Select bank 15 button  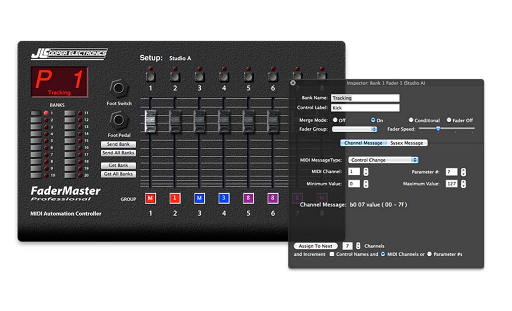(x=70, y=141)
